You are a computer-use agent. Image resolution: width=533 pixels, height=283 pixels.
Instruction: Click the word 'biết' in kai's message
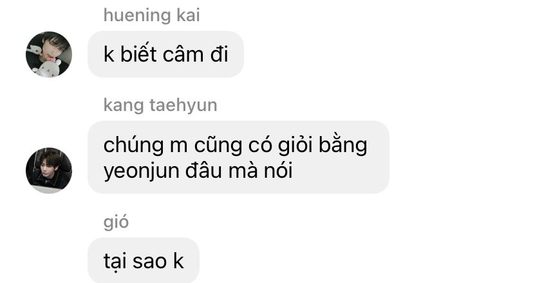point(138,55)
